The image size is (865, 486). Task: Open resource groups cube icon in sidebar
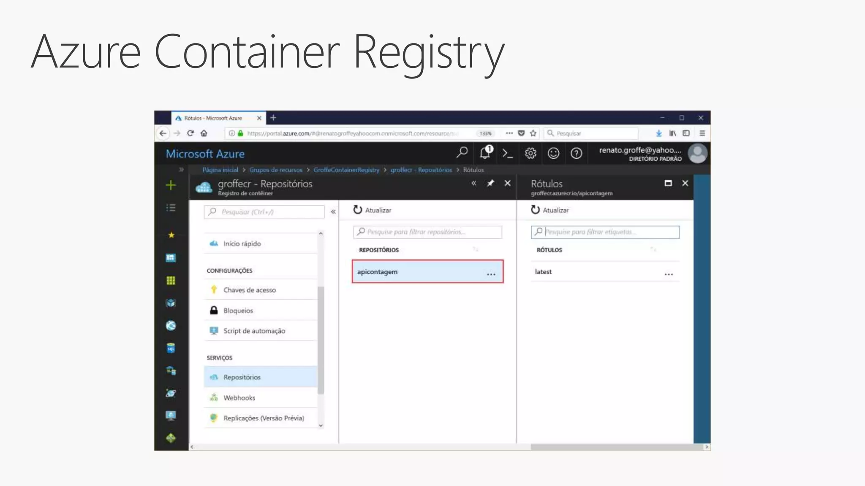(x=171, y=303)
